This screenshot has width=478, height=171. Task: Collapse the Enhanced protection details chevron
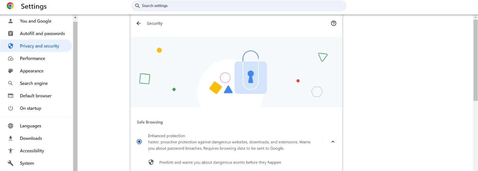click(x=333, y=142)
